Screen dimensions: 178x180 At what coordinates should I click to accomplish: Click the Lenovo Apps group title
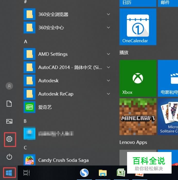pos(133,142)
